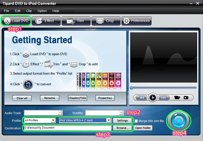Click the 'Getting Started' heading
This screenshot has height=141, width=203.
tap(42, 40)
